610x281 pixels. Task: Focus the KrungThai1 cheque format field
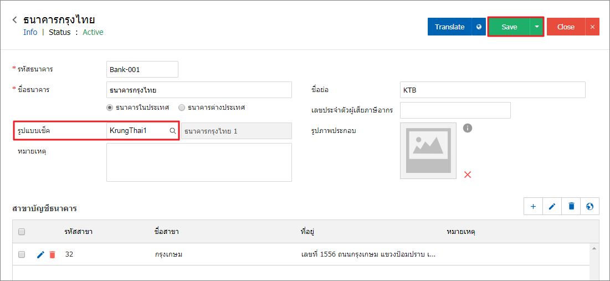(x=139, y=131)
